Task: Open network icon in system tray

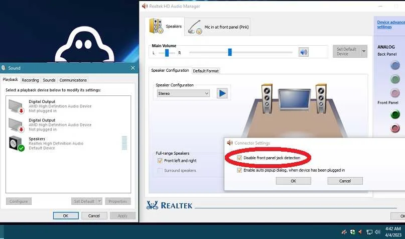Action: click(369, 232)
